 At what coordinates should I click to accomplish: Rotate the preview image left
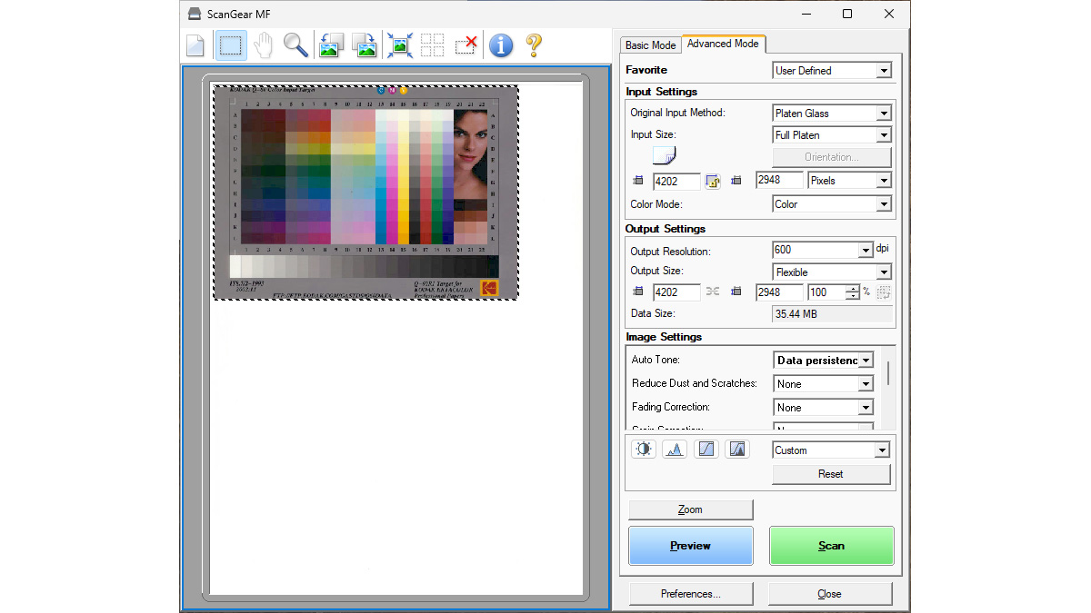pos(331,44)
